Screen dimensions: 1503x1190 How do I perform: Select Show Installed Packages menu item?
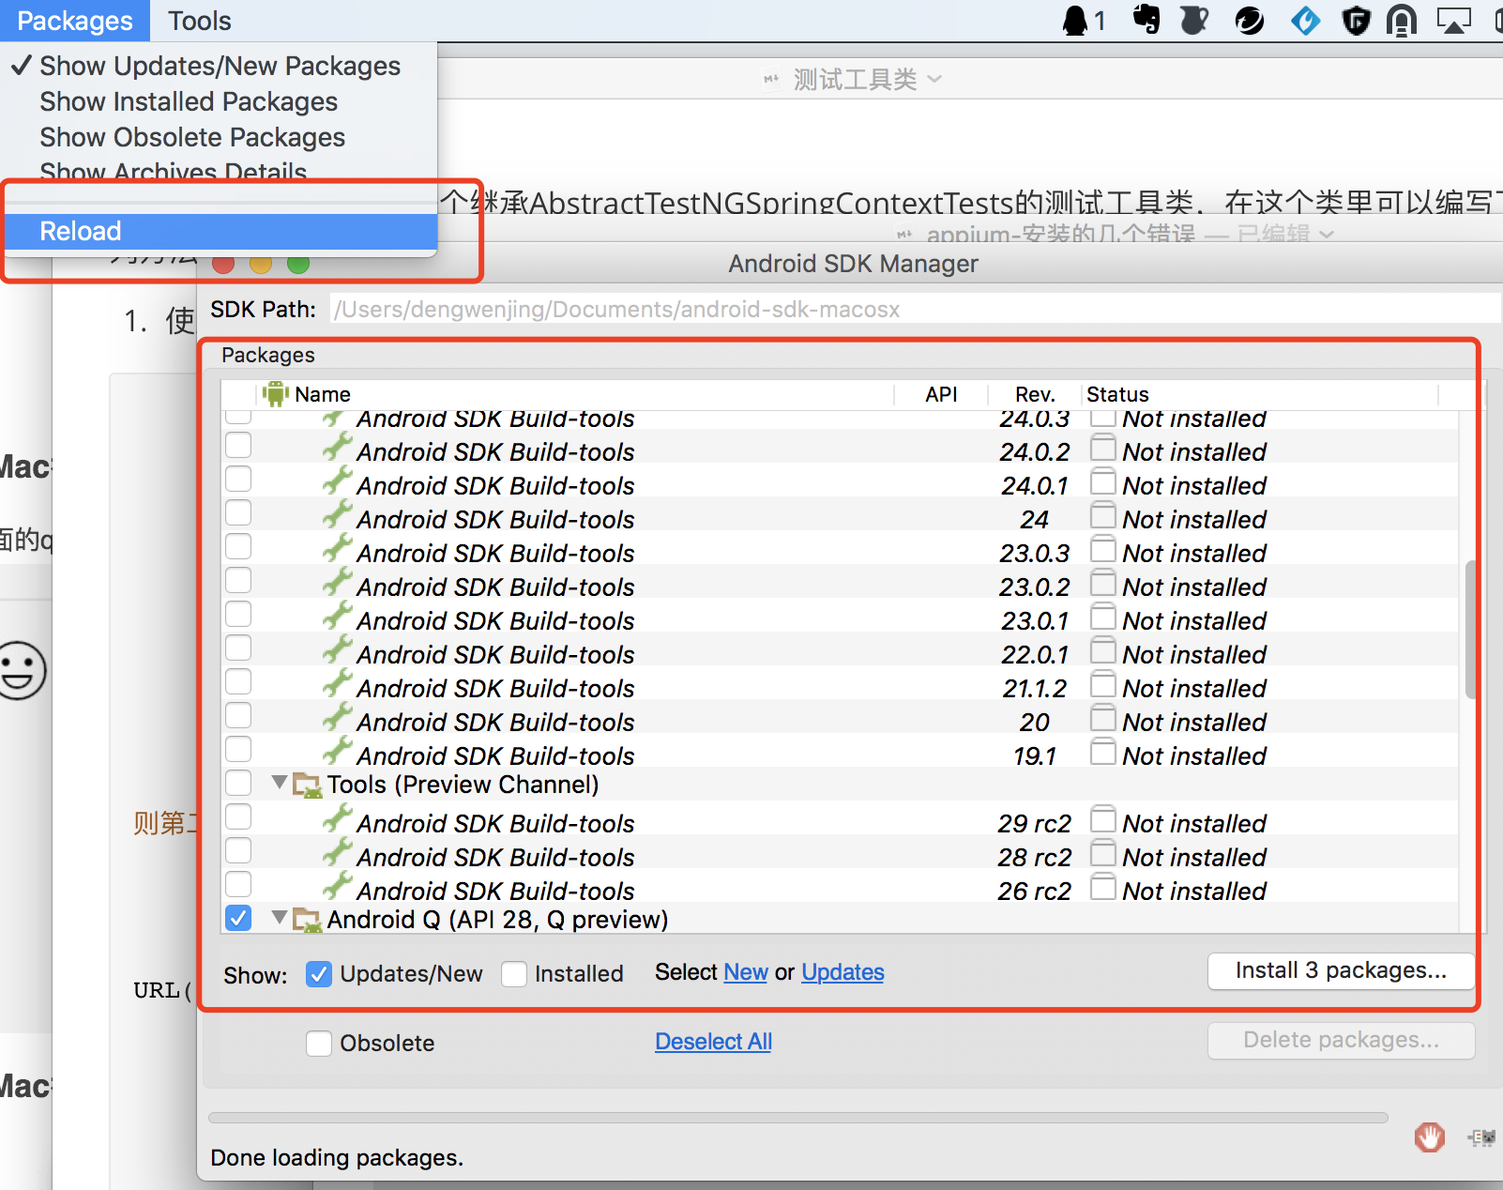click(220, 101)
